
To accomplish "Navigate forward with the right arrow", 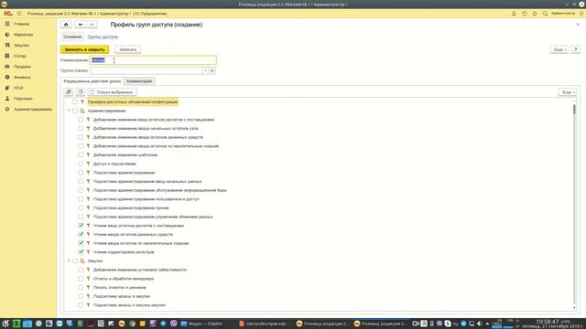I will [x=92, y=25].
